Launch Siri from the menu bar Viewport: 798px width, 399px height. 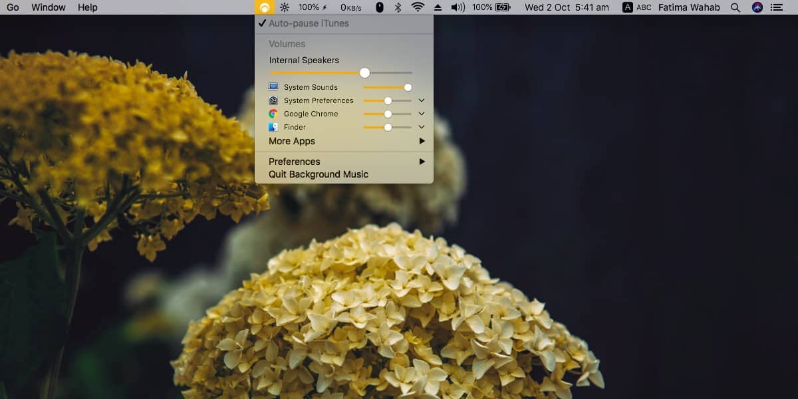coord(757,7)
